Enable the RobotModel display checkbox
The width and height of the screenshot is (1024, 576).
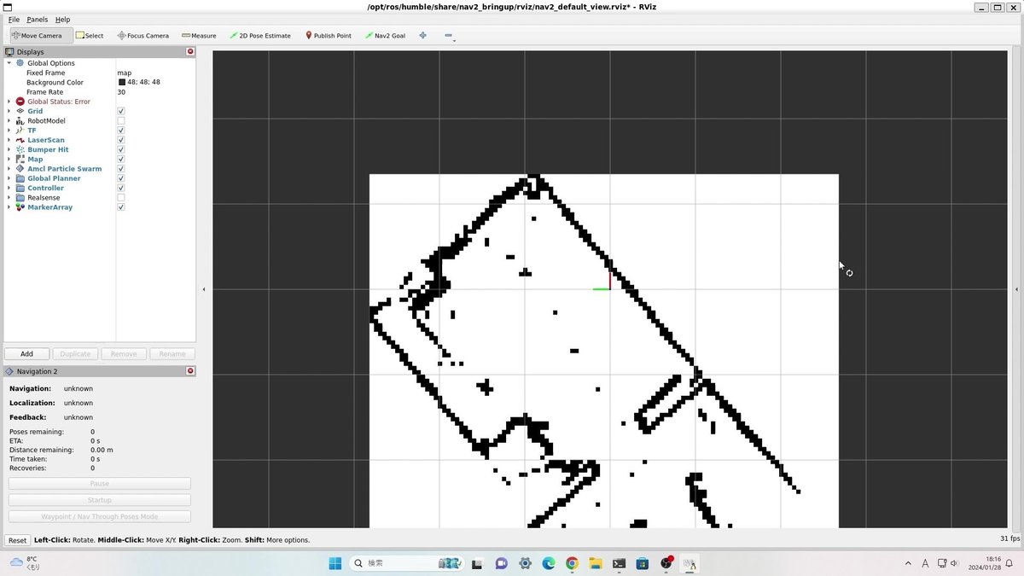coord(121,121)
